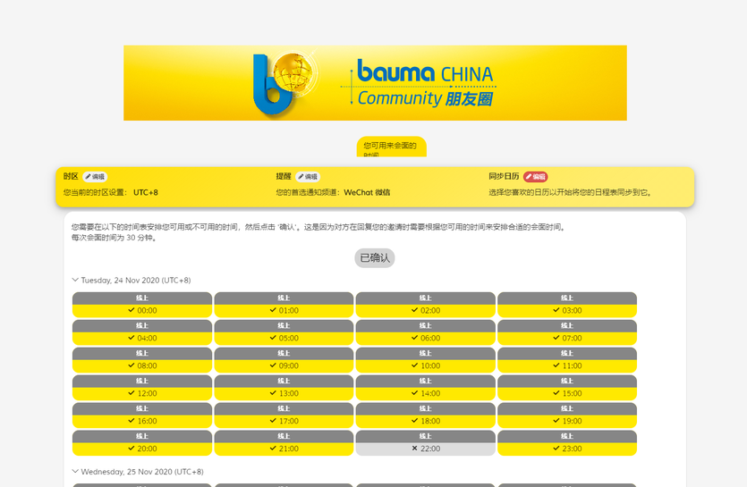Screen dimensions: 747x487
Task: Edit the 时区 timezone setting
Action: pyautogui.click(x=95, y=177)
